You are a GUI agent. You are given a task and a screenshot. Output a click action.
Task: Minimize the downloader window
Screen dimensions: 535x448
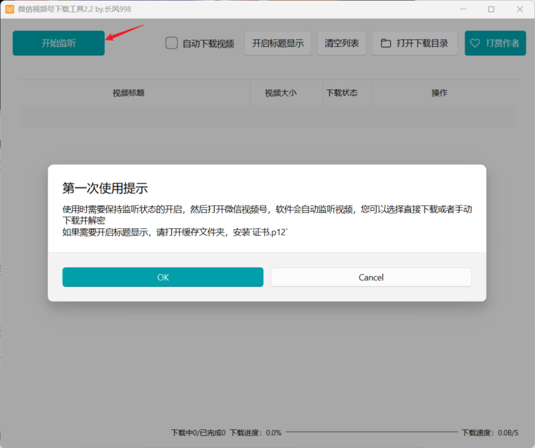click(462, 9)
